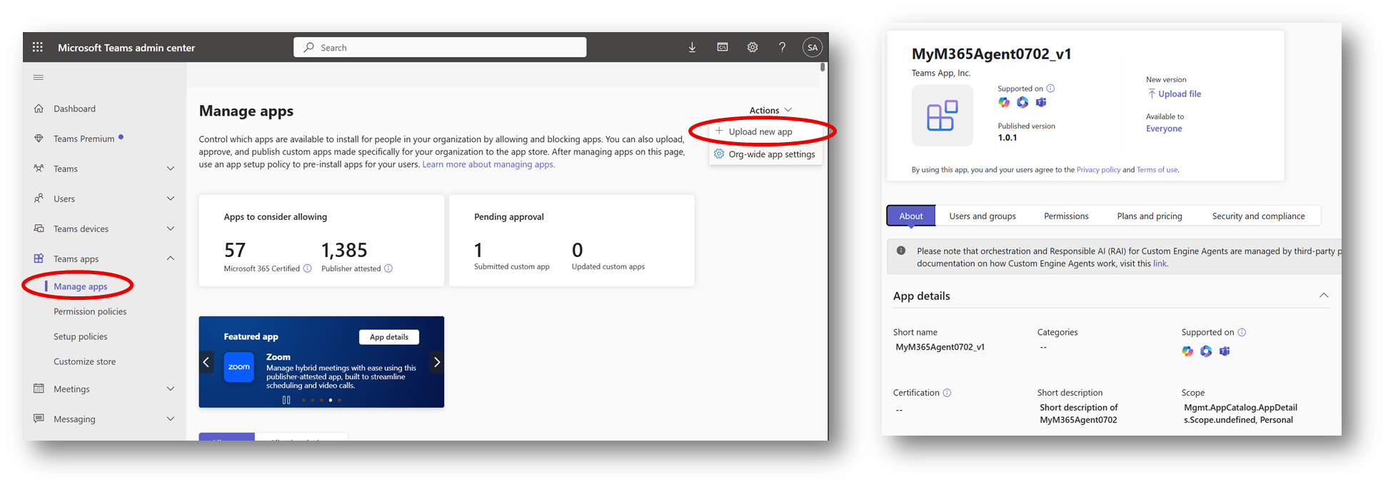
Task: Click the App details button on the featured card
Action: [389, 337]
